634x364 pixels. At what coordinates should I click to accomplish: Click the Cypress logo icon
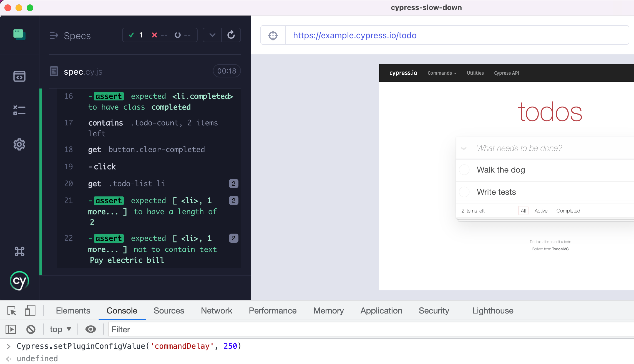(x=19, y=281)
